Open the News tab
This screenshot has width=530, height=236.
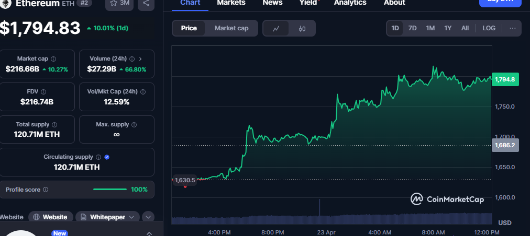272,3
